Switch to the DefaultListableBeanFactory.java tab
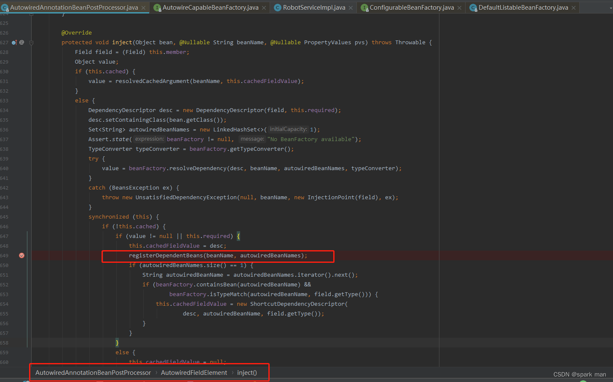 click(x=523, y=8)
